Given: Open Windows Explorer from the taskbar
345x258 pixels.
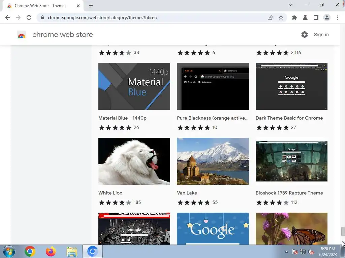Looking at the screenshot, I should [x=72, y=251].
